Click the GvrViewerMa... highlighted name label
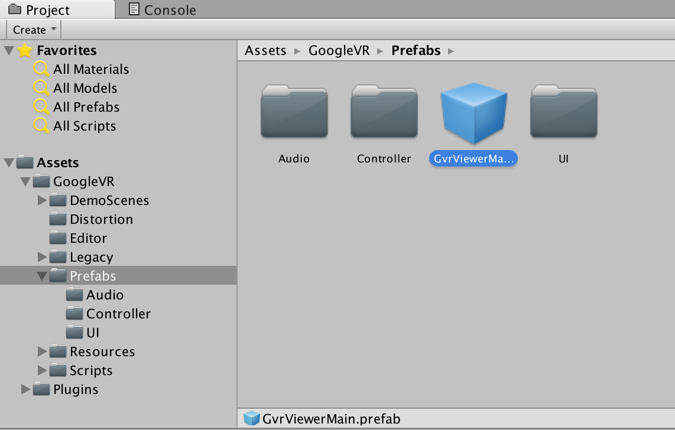The image size is (675, 430). (x=473, y=159)
